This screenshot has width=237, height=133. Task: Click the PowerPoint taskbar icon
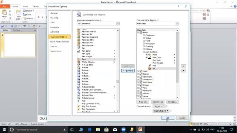coord(140,130)
